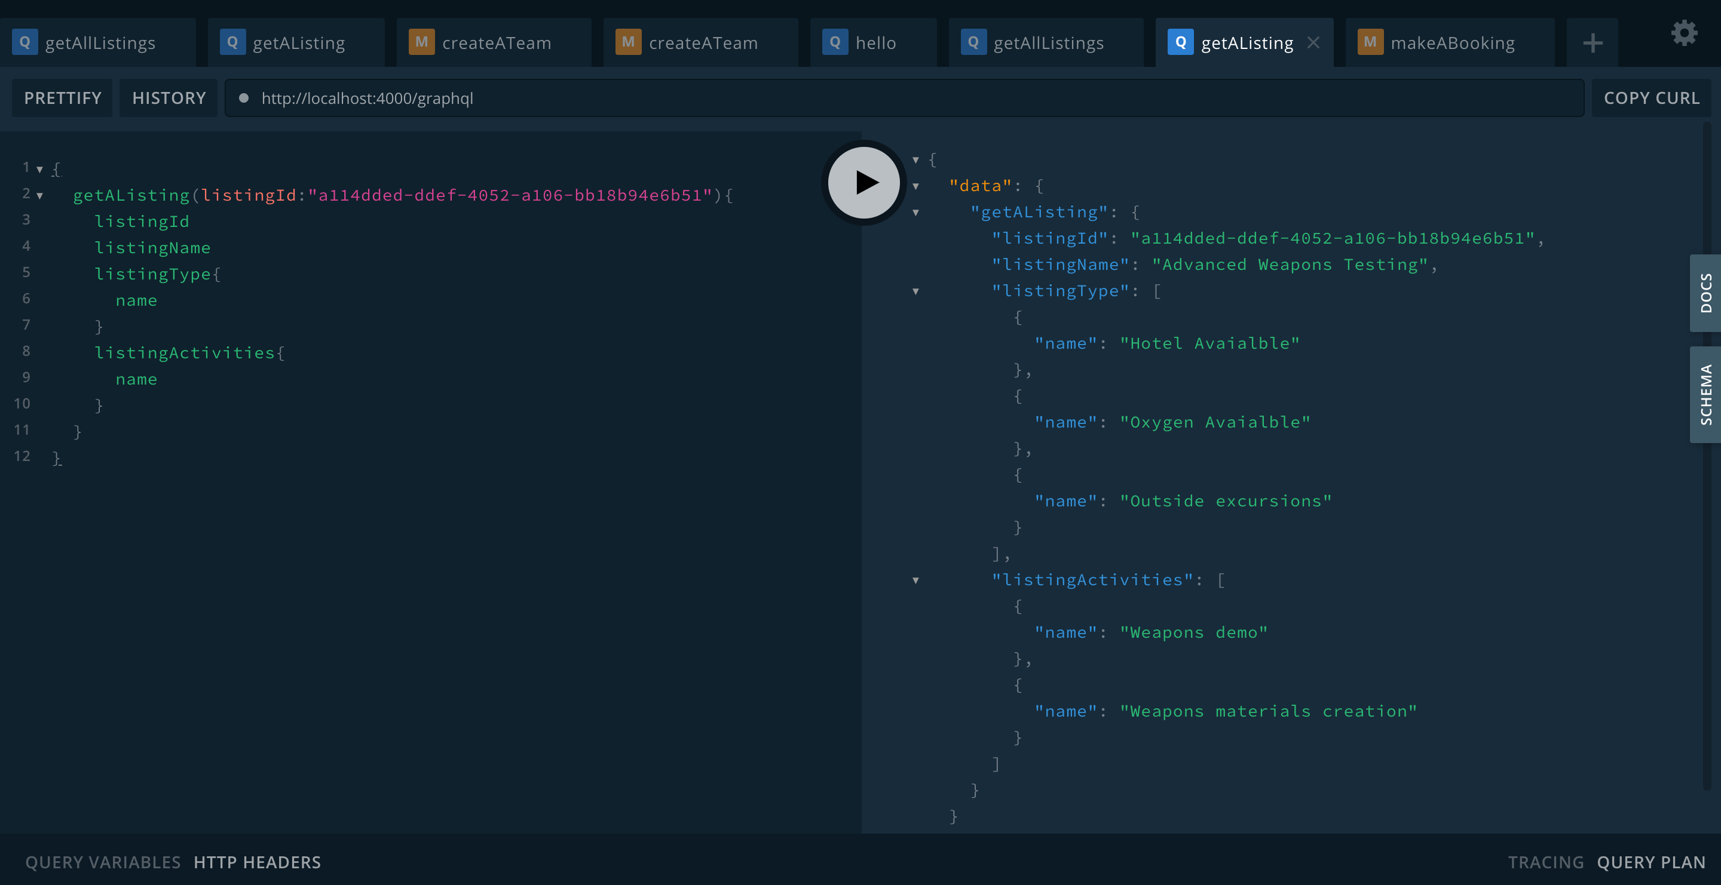
Task: Click the Q icon on first getAListing tab
Action: (x=232, y=42)
